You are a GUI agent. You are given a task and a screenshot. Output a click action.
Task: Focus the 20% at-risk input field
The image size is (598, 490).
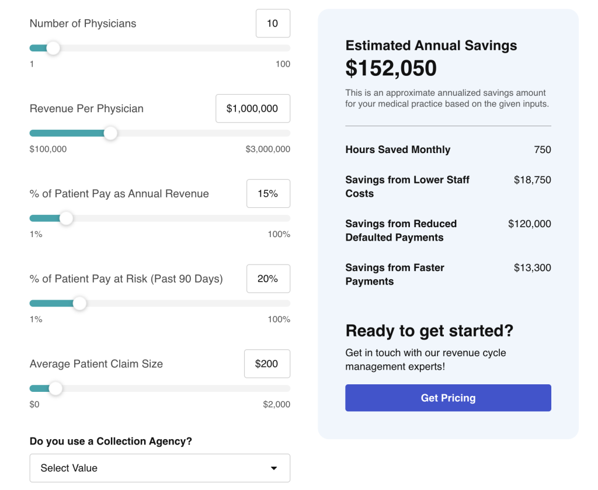pos(268,279)
